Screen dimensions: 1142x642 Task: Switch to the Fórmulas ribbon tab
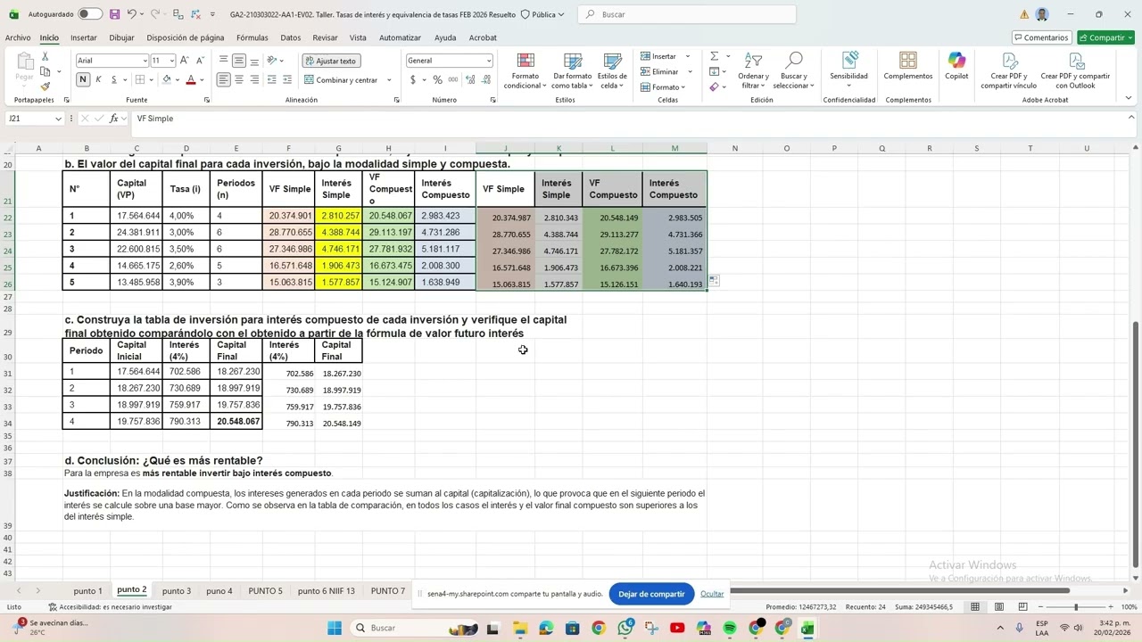pyautogui.click(x=252, y=37)
